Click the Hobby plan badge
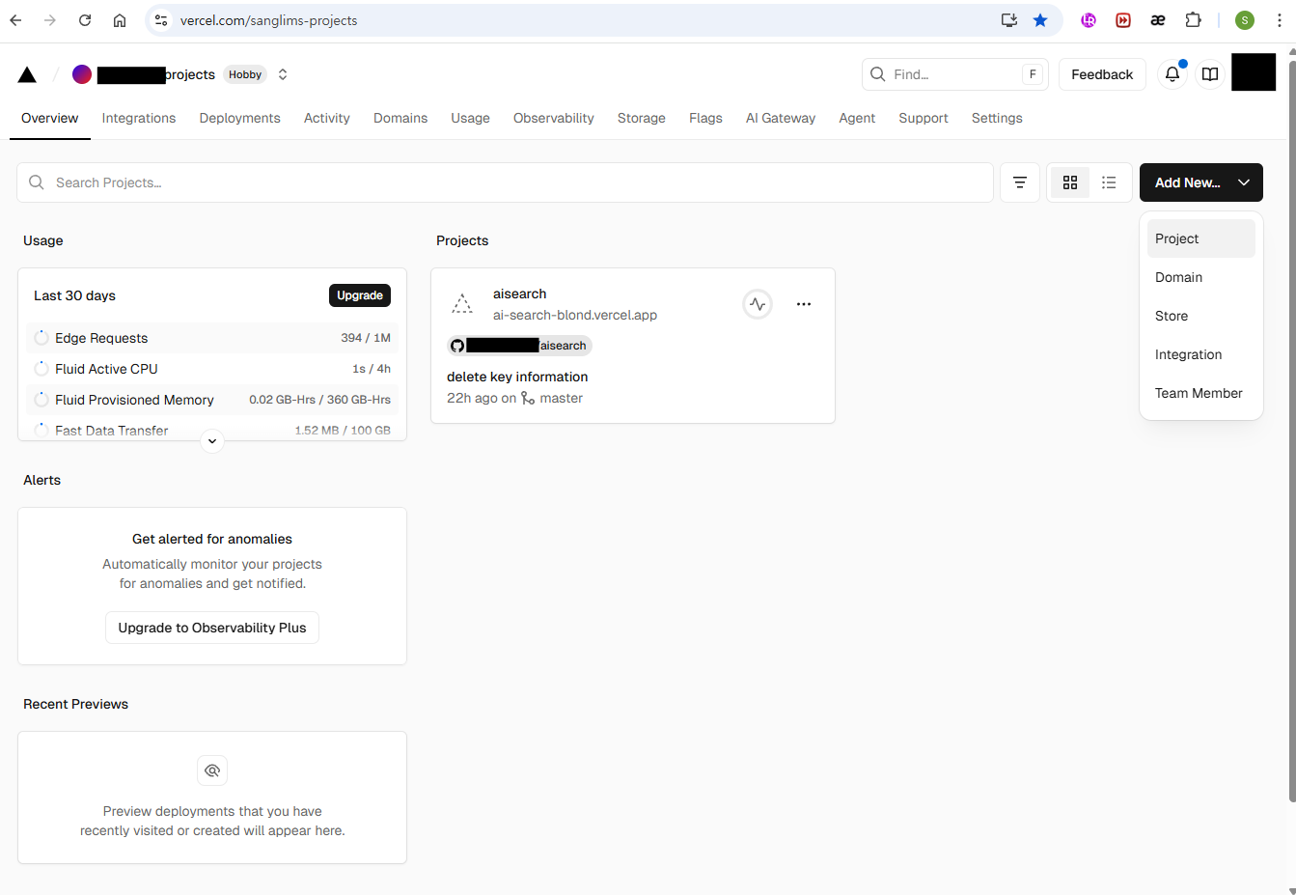Image resolution: width=1296 pixels, height=895 pixels. pos(245,74)
